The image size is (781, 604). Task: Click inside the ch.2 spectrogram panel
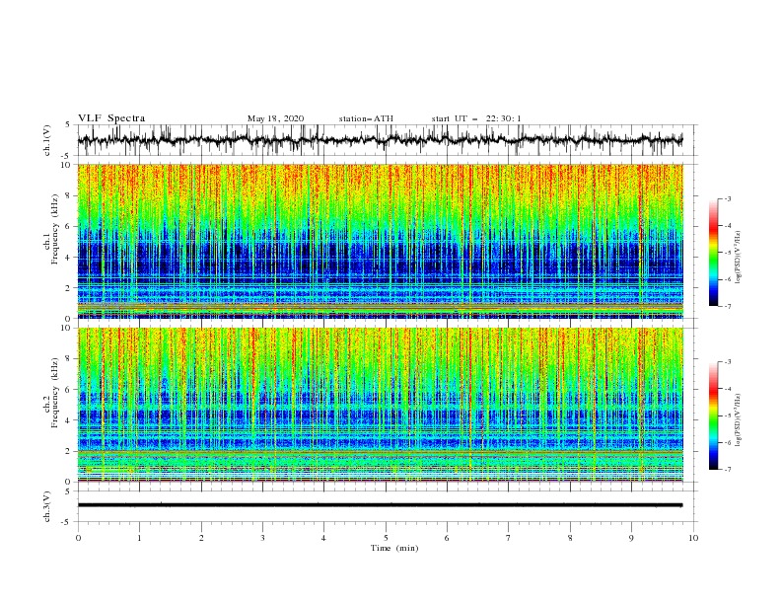coord(380,405)
